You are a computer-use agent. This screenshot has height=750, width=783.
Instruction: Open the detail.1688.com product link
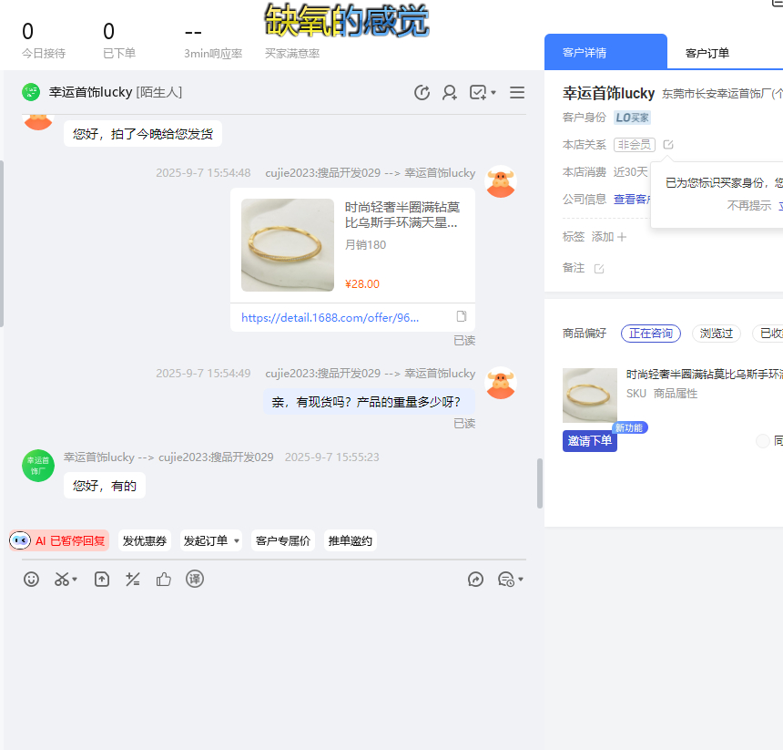330,318
